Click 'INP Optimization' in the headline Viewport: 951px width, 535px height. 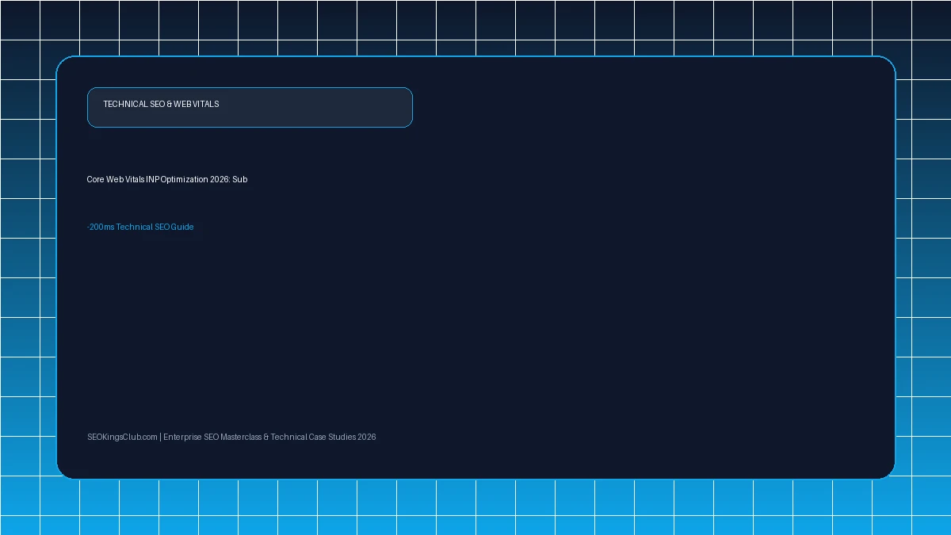178,180
